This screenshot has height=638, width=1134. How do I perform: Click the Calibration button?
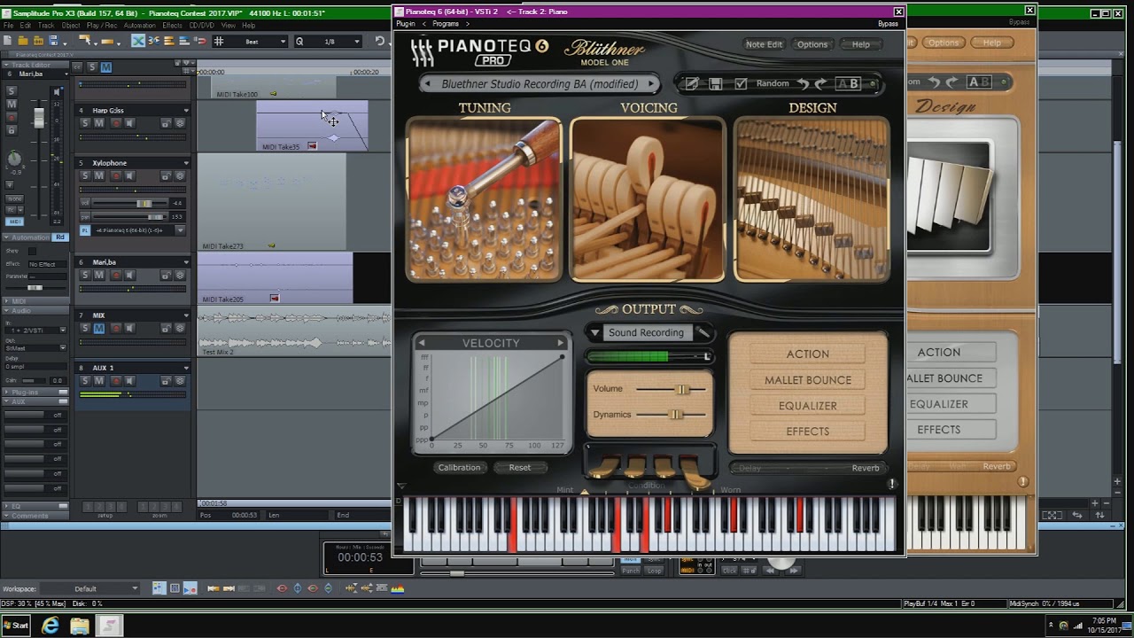click(x=459, y=467)
